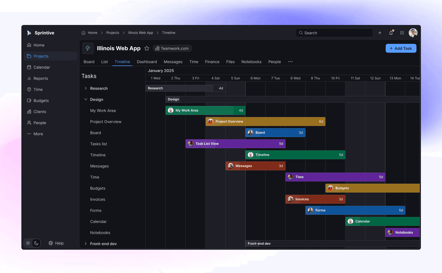Image resolution: width=442 pixels, height=273 pixels.
Task: Collapse the Design task group
Action: click(x=86, y=99)
